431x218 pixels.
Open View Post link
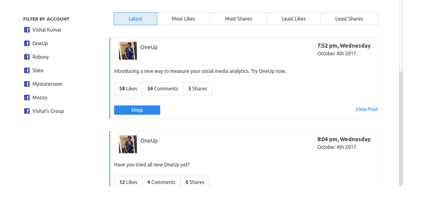coord(366,109)
